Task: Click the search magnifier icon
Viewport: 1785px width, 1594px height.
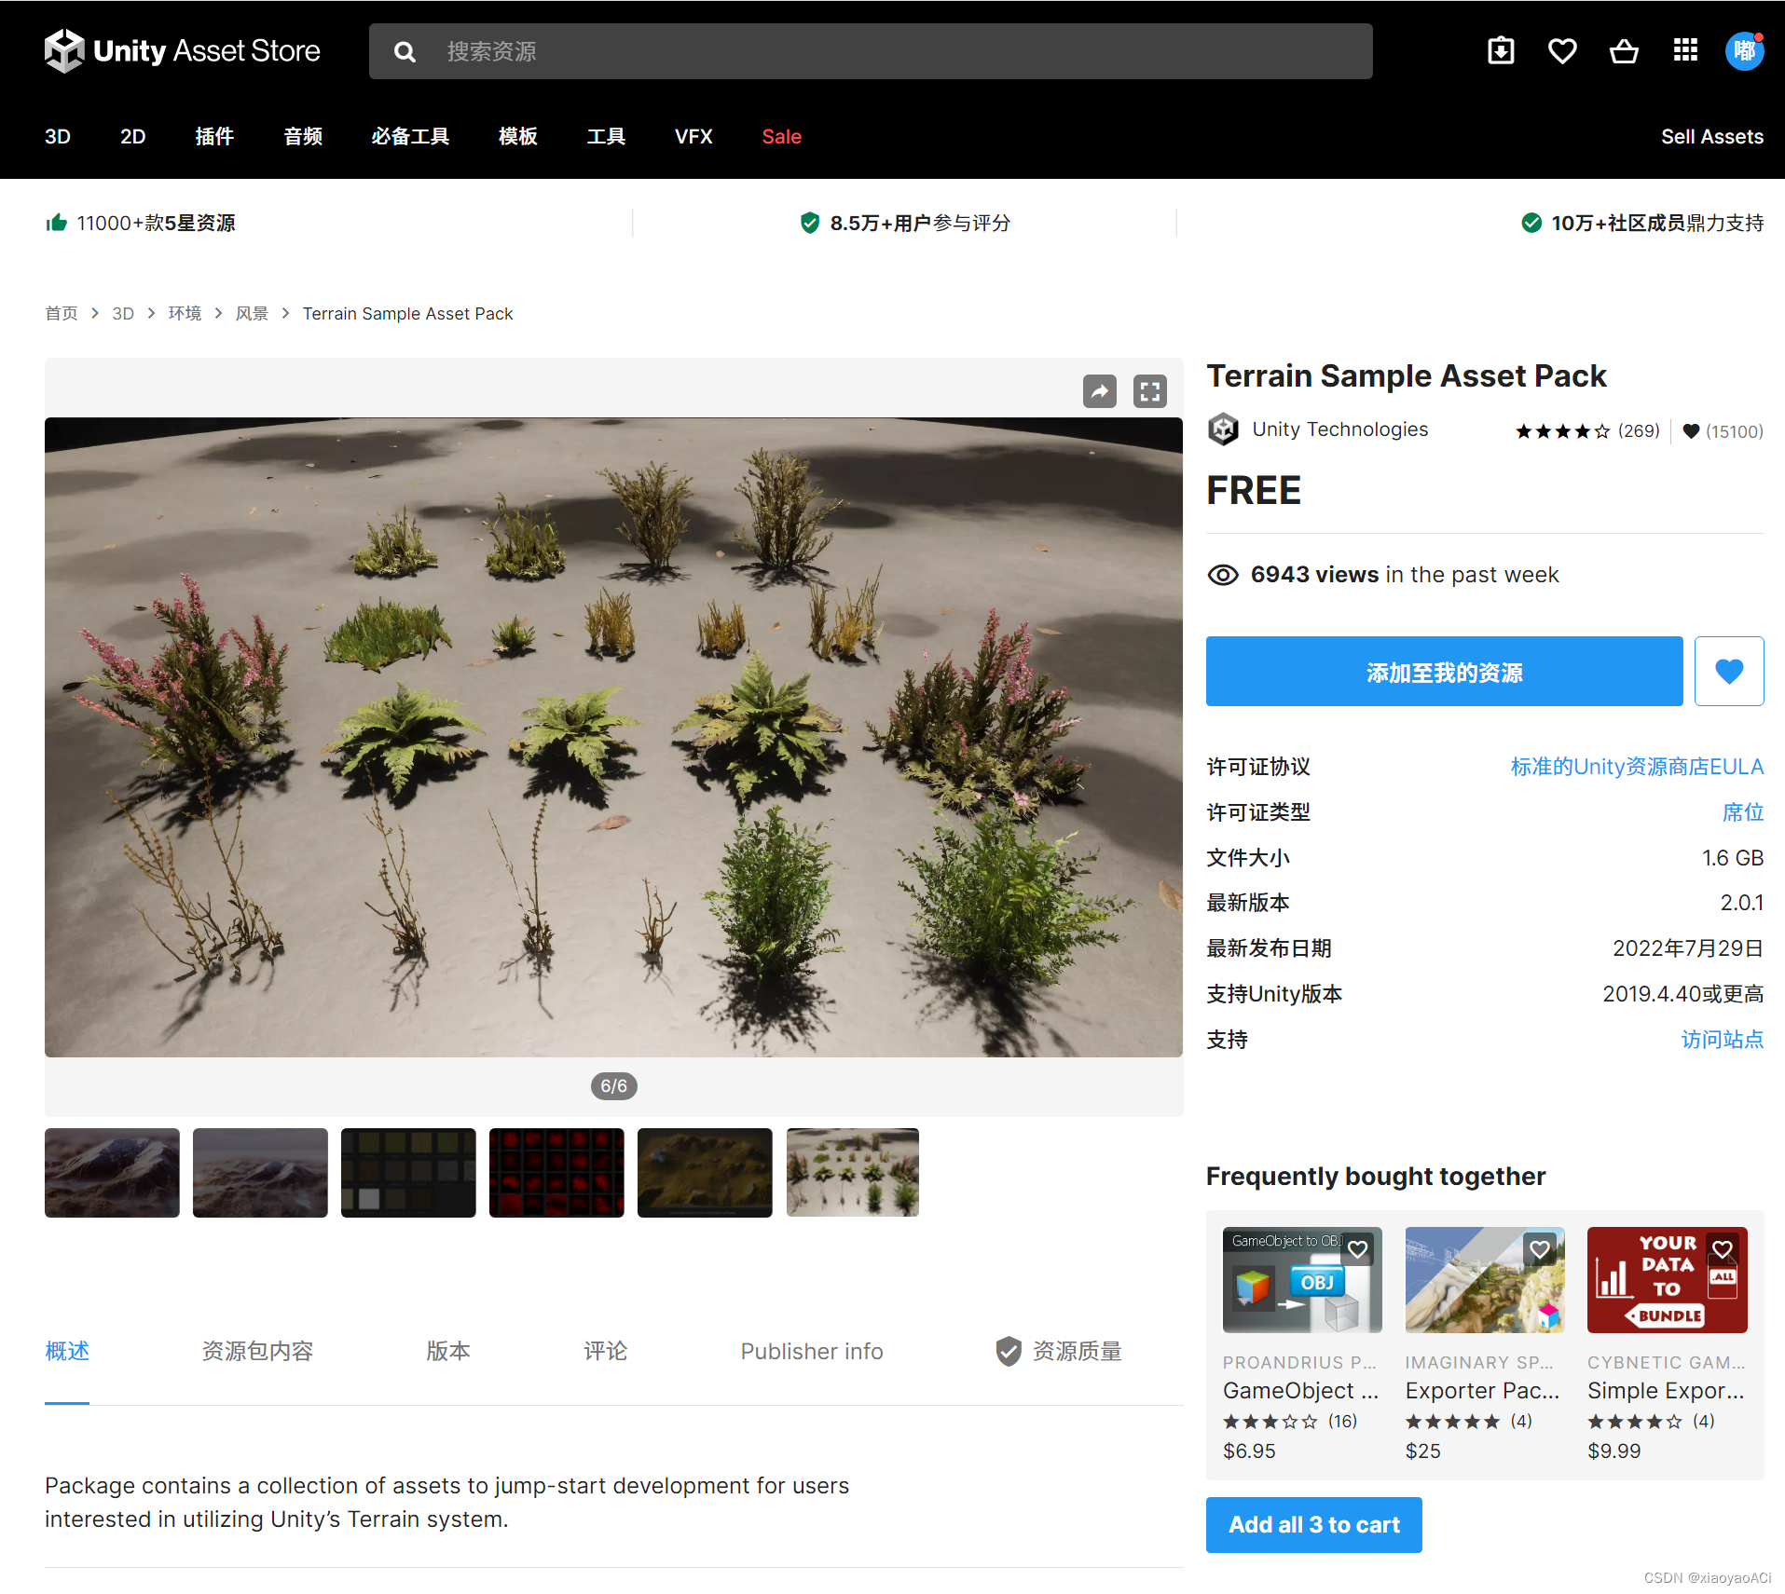Action: pyautogui.click(x=405, y=51)
